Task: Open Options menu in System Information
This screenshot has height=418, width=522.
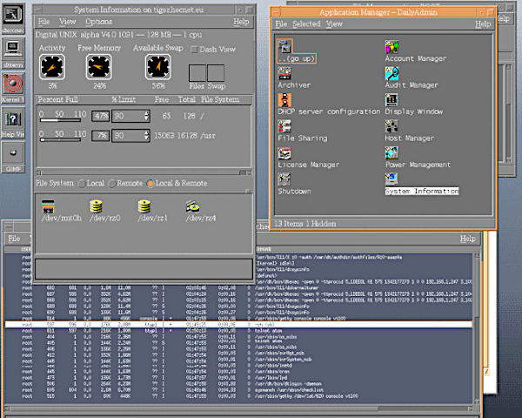Action: click(98, 22)
